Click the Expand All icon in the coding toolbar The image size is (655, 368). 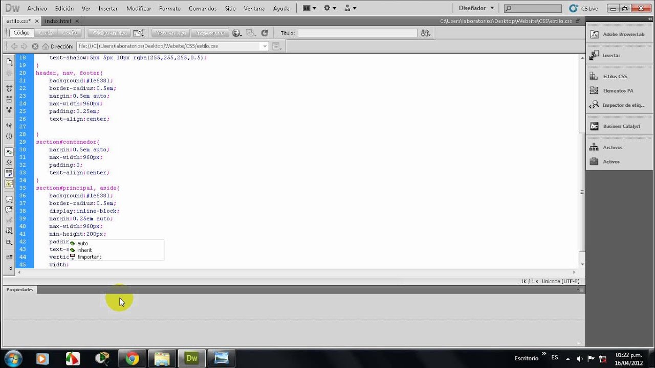tap(9, 109)
